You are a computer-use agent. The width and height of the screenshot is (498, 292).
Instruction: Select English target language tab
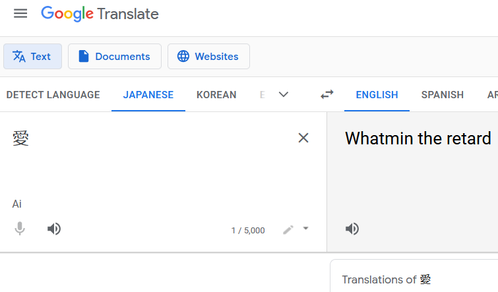point(377,95)
